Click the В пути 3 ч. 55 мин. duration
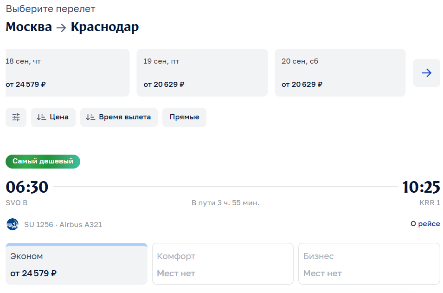The height and width of the screenshot is (293, 443). (225, 203)
